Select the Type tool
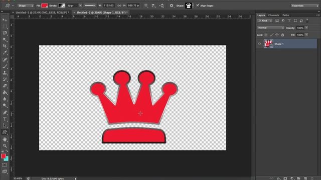This screenshot has width=321, height=180. [x=5, y=119]
